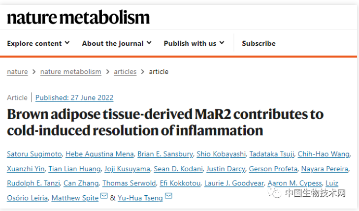Image resolution: width=359 pixels, height=211 pixels.
Task: Open author Yu-Hua Tseng link
Action: click(x=140, y=198)
